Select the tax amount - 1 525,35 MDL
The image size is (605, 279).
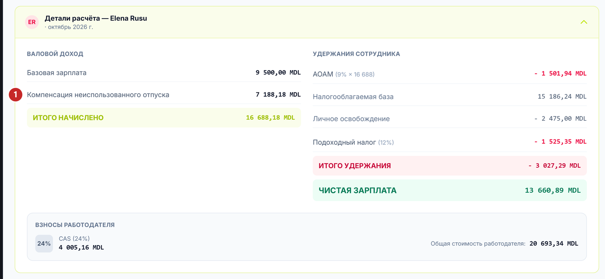pyautogui.click(x=561, y=142)
